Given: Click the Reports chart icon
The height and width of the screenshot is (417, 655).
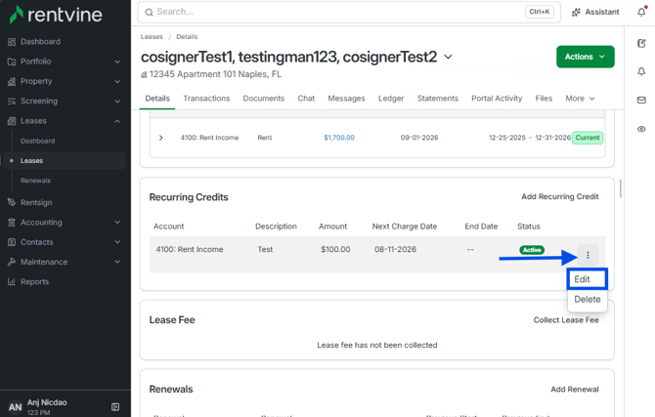Looking at the screenshot, I should (12, 282).
